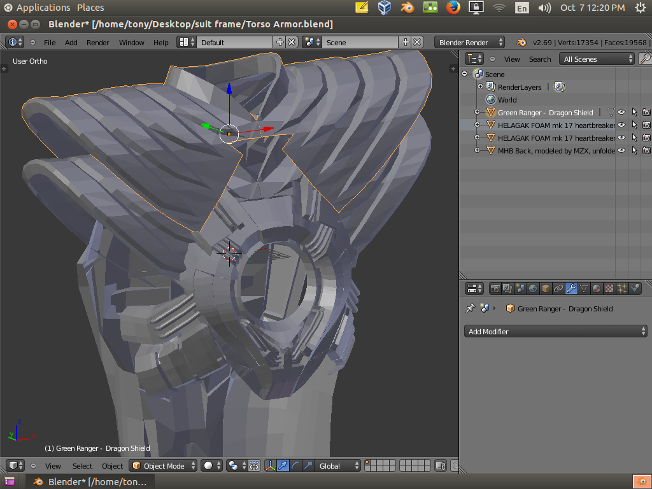Open the Places menu in system panel
Screen dimensions: 652x489
(x=90, y=8)
